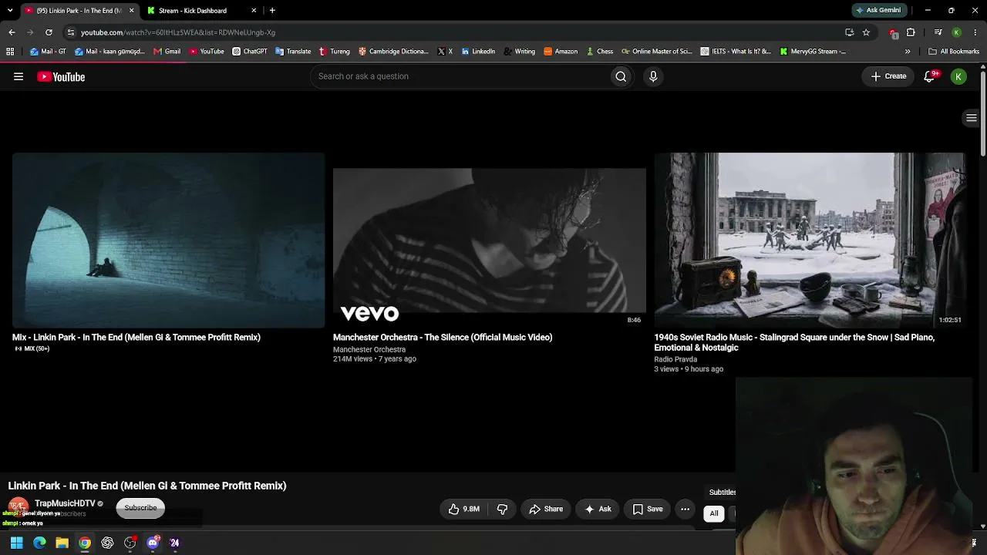Open the 1940s Soviet Radio Music thumbnail
987x555 pixels.
tap(810, 240)
